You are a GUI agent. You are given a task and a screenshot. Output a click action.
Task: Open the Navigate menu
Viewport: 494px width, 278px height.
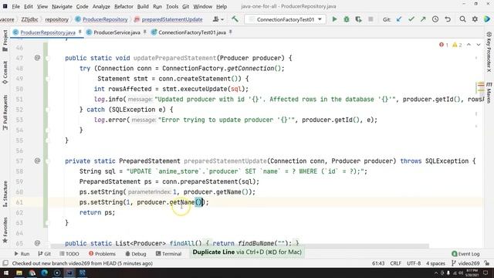pyautogui.click(x=62, y=6)
